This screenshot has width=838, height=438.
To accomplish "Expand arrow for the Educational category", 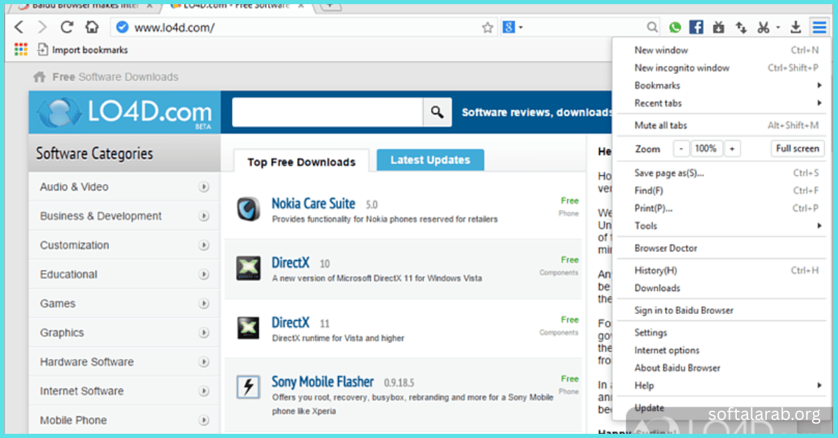I will coord(204,275).
